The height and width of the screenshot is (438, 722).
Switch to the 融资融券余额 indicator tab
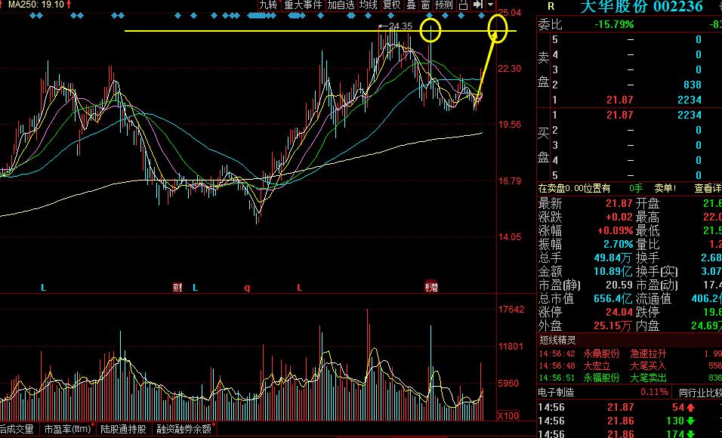pyautogui.click(x=184, y=429)
